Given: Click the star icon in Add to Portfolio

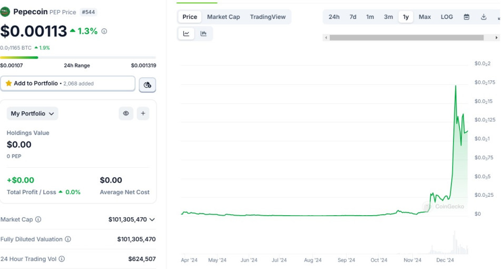Looking at the screenshot, I should (x=8, y=83).
